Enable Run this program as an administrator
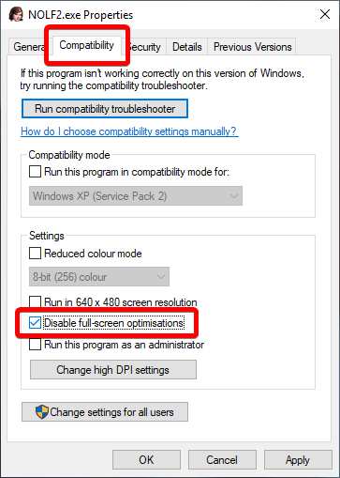 click(x=35, y=345)
